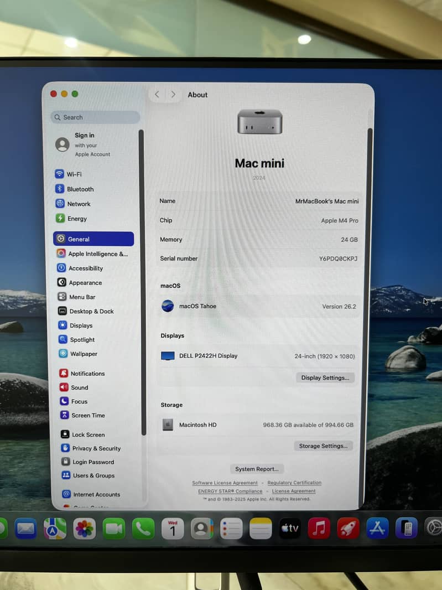The image size is (442, 590).
Task: Click the macOS Tahoe row
Action: pos(258,306)
